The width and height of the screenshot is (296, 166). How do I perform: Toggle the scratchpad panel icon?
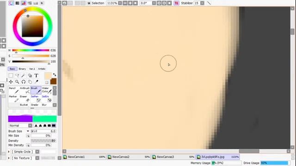tap(42, 3)
